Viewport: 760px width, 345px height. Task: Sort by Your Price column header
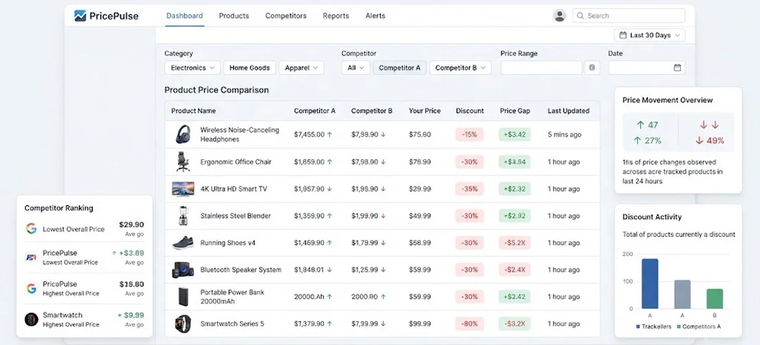pyautogui.click(x=424, y=111)
